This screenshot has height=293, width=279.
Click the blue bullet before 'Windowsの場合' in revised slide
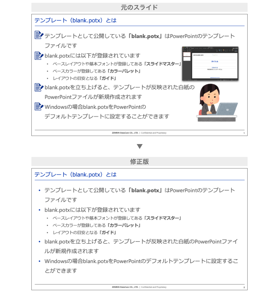(x=39, y=261)
